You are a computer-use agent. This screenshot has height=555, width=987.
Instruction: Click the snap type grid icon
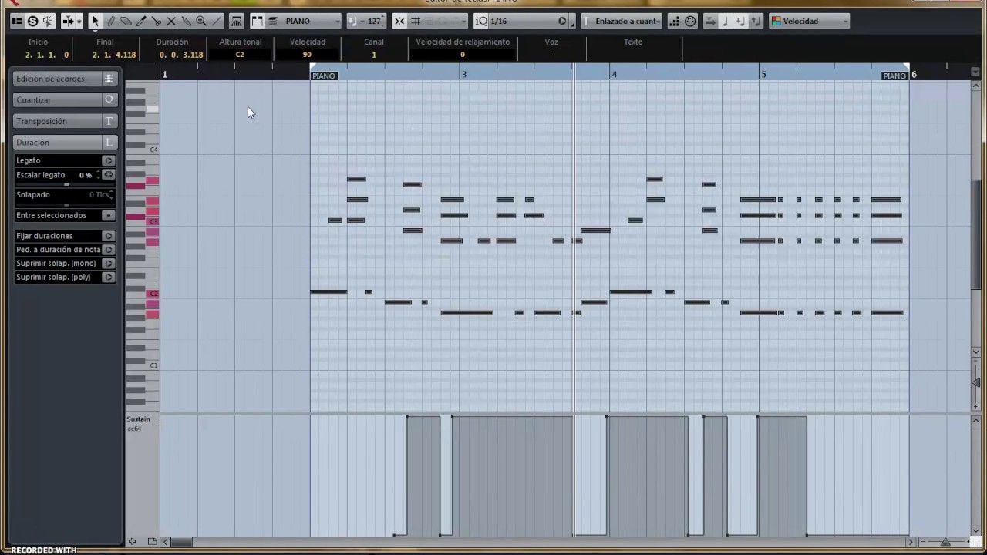[x=416, y=21]
